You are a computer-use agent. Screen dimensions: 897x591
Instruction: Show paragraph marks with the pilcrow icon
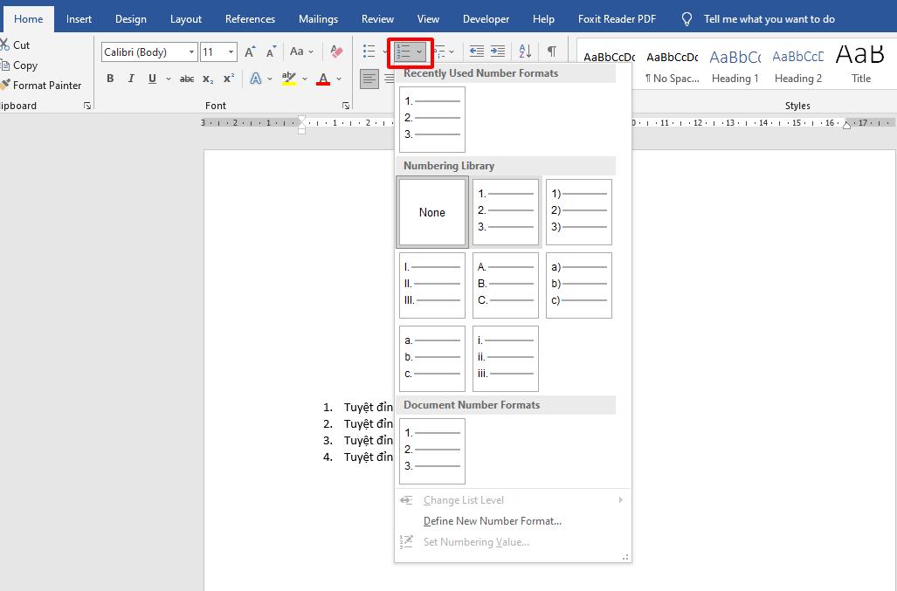pyautogui.click(x=551, y=52)
